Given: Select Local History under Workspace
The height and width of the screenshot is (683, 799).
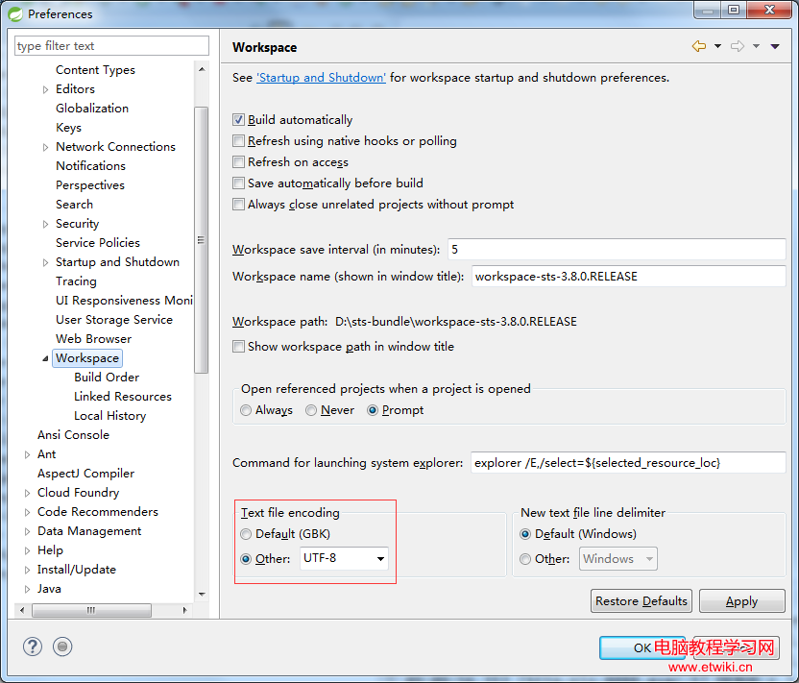Looking at the screenshot, I should pos(110,416).
